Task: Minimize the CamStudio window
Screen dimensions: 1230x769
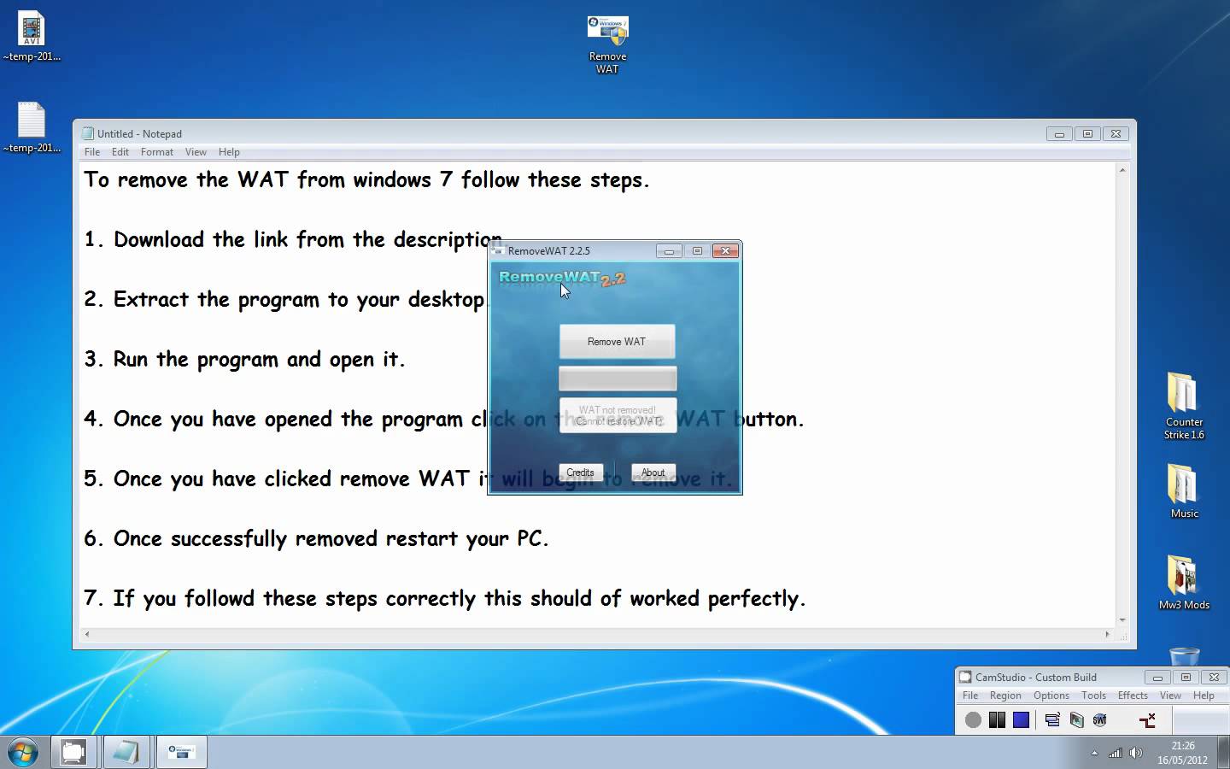Action: [x=1157, y=677]
